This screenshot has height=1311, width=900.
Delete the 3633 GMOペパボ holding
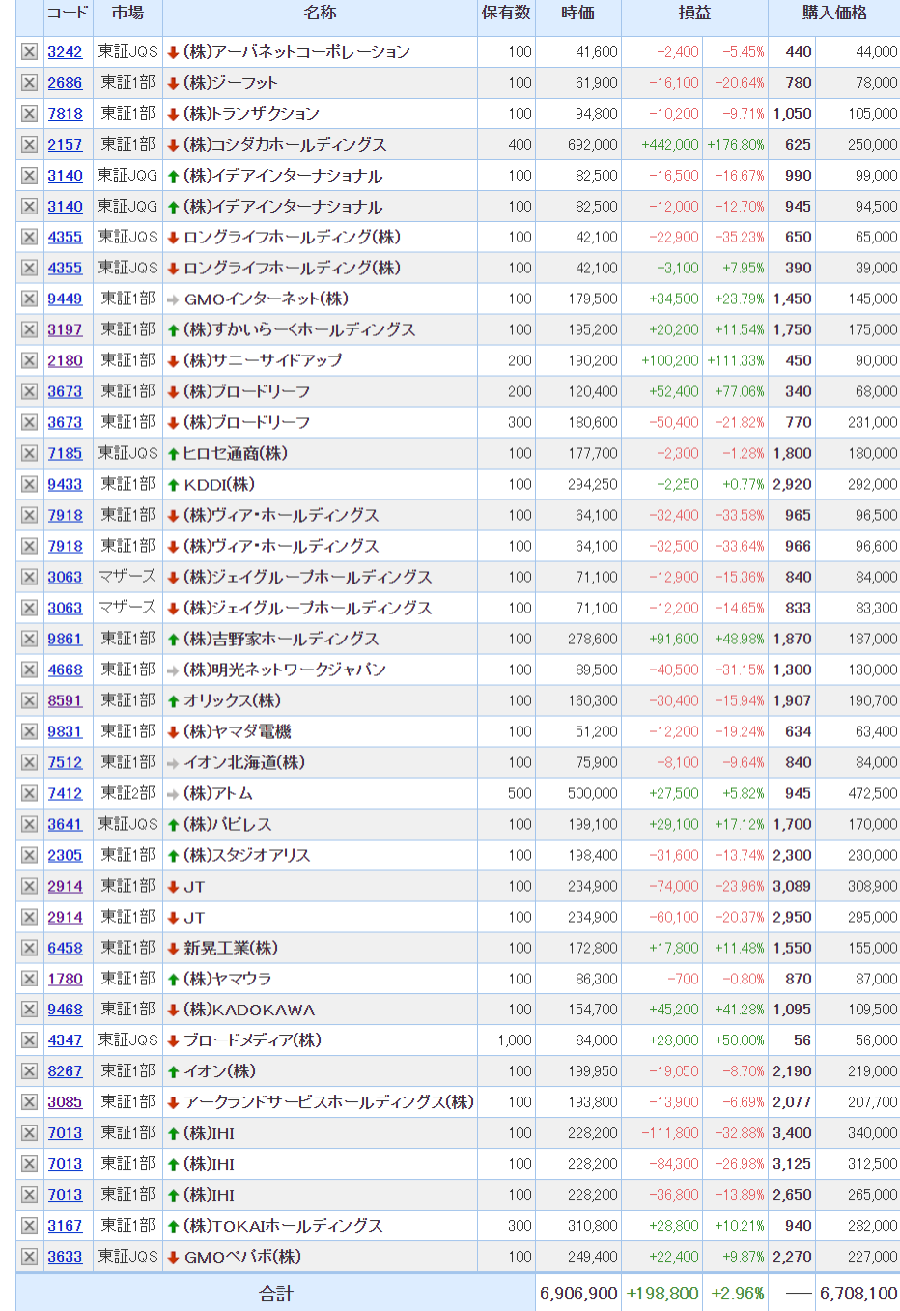coord(29,1257)
